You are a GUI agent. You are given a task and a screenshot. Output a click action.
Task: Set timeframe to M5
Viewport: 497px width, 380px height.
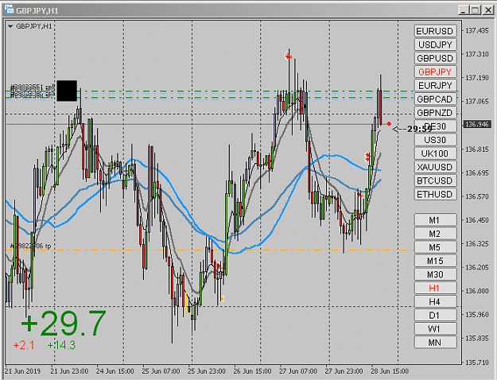pyautogui.click(x=435, y=247)
